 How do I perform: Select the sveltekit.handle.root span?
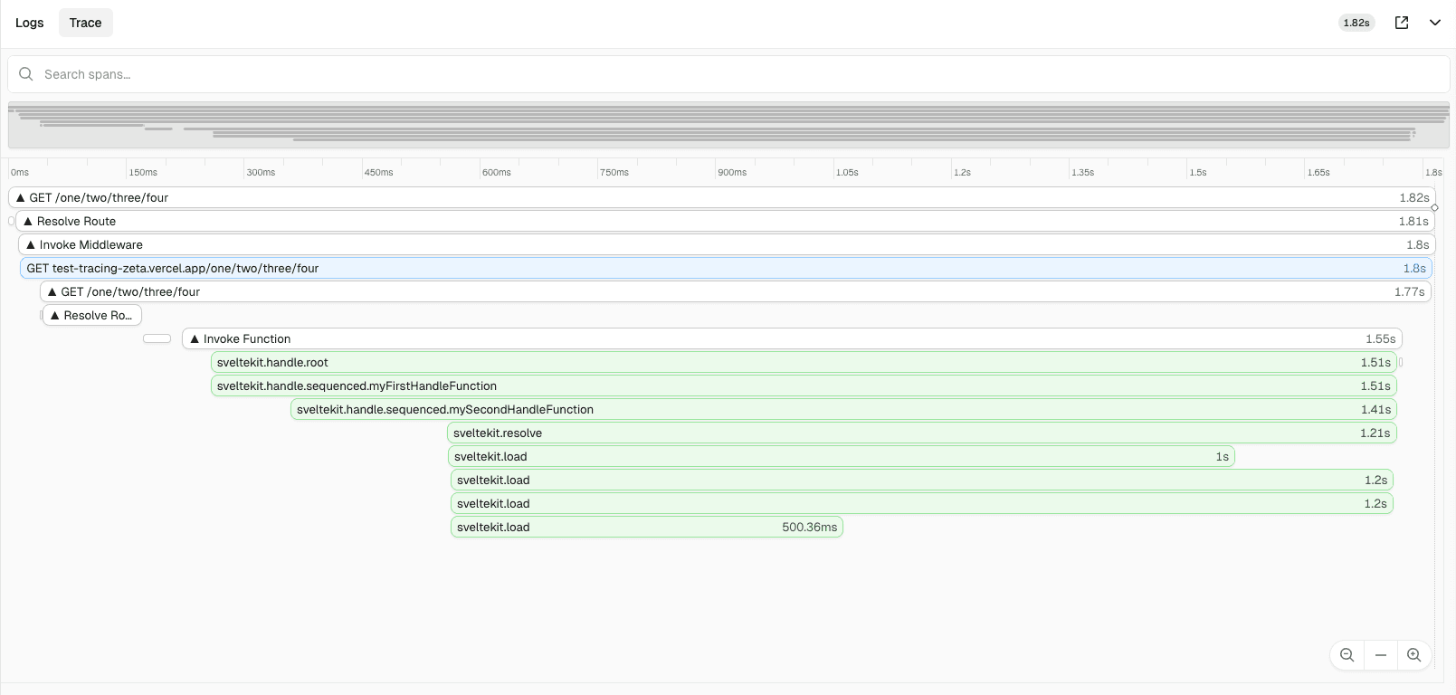point(804,363)
